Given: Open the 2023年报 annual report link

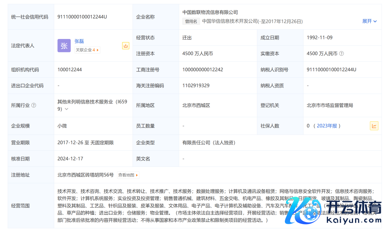Looking at the screenshot, I should pyautogui.click(x=327, y=126).
